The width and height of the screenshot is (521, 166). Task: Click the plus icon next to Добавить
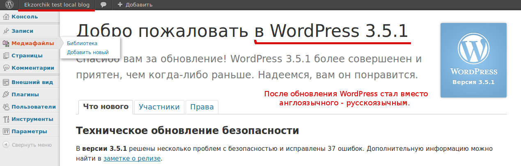[x=120, y=5]
